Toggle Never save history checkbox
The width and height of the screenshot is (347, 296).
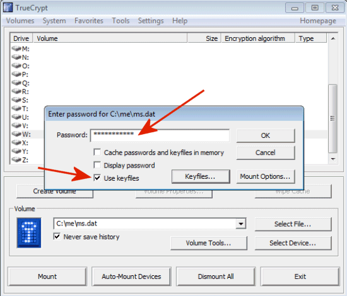pos(57,236)
